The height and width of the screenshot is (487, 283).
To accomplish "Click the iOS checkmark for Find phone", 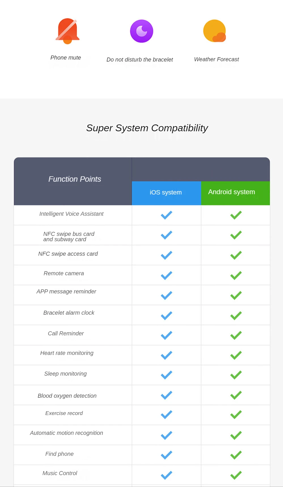I will click(x=167, y=455).
